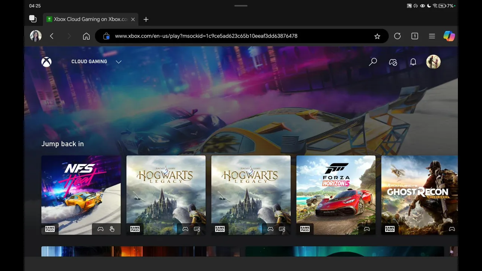
Task: Reload the page with the refresh icon
Action: pos(397,36)
